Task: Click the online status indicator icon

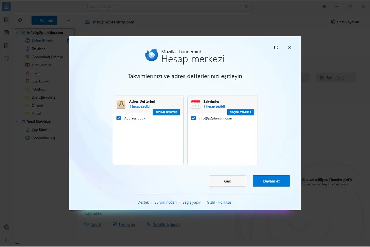Action: tap(17, 243)
